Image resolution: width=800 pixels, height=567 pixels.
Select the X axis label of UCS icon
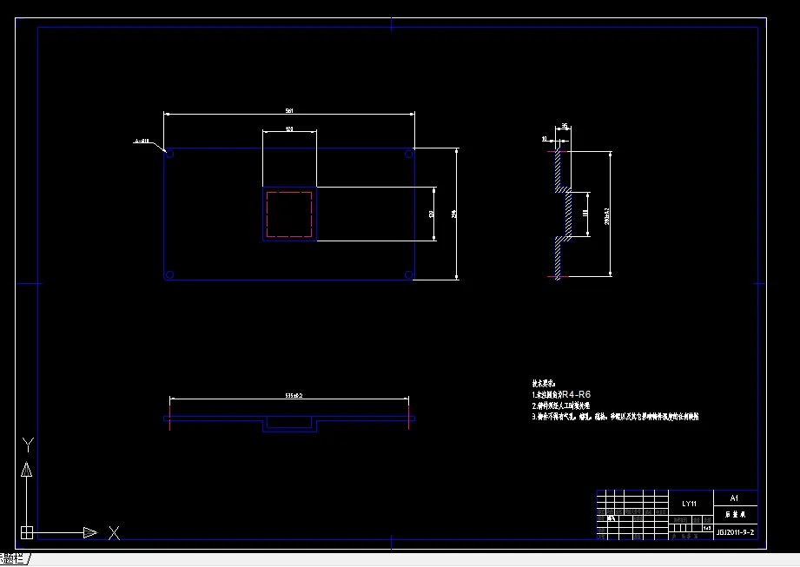tap(115, 533)
